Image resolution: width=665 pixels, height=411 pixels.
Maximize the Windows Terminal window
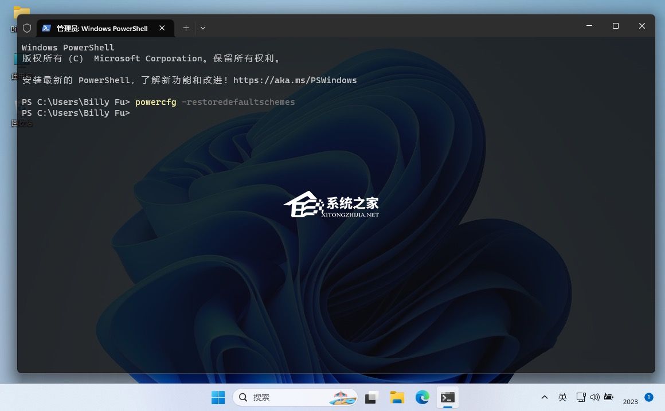[x=616, y=26]
